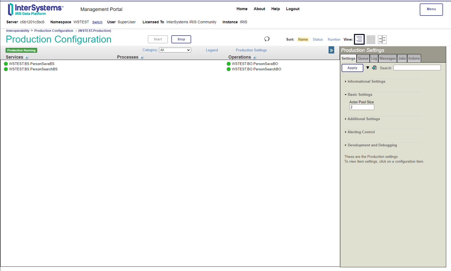The height and width of the screenshot is (271, 451).
Task: Focus the Actor Pool Size field
Action: (362, 107)
